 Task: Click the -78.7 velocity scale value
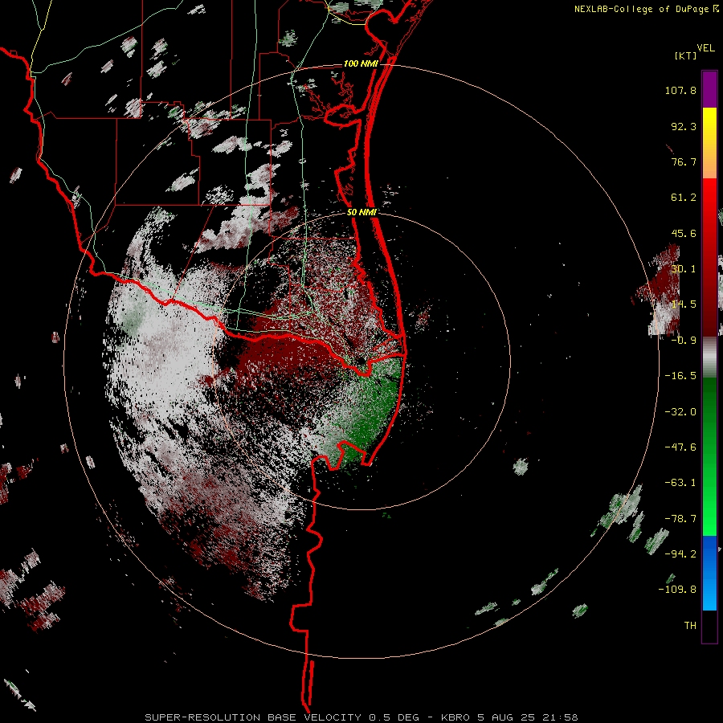point(680,519)
